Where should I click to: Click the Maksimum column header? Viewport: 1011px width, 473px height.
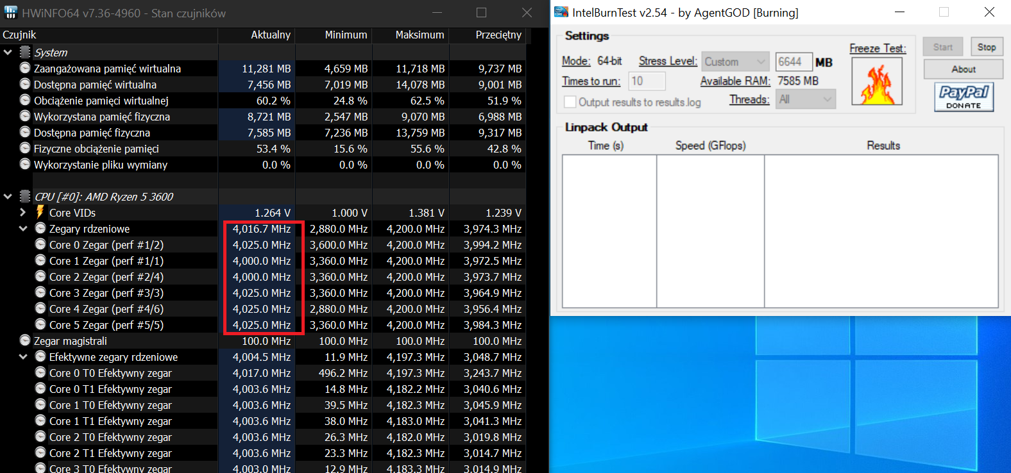point(411,35)
